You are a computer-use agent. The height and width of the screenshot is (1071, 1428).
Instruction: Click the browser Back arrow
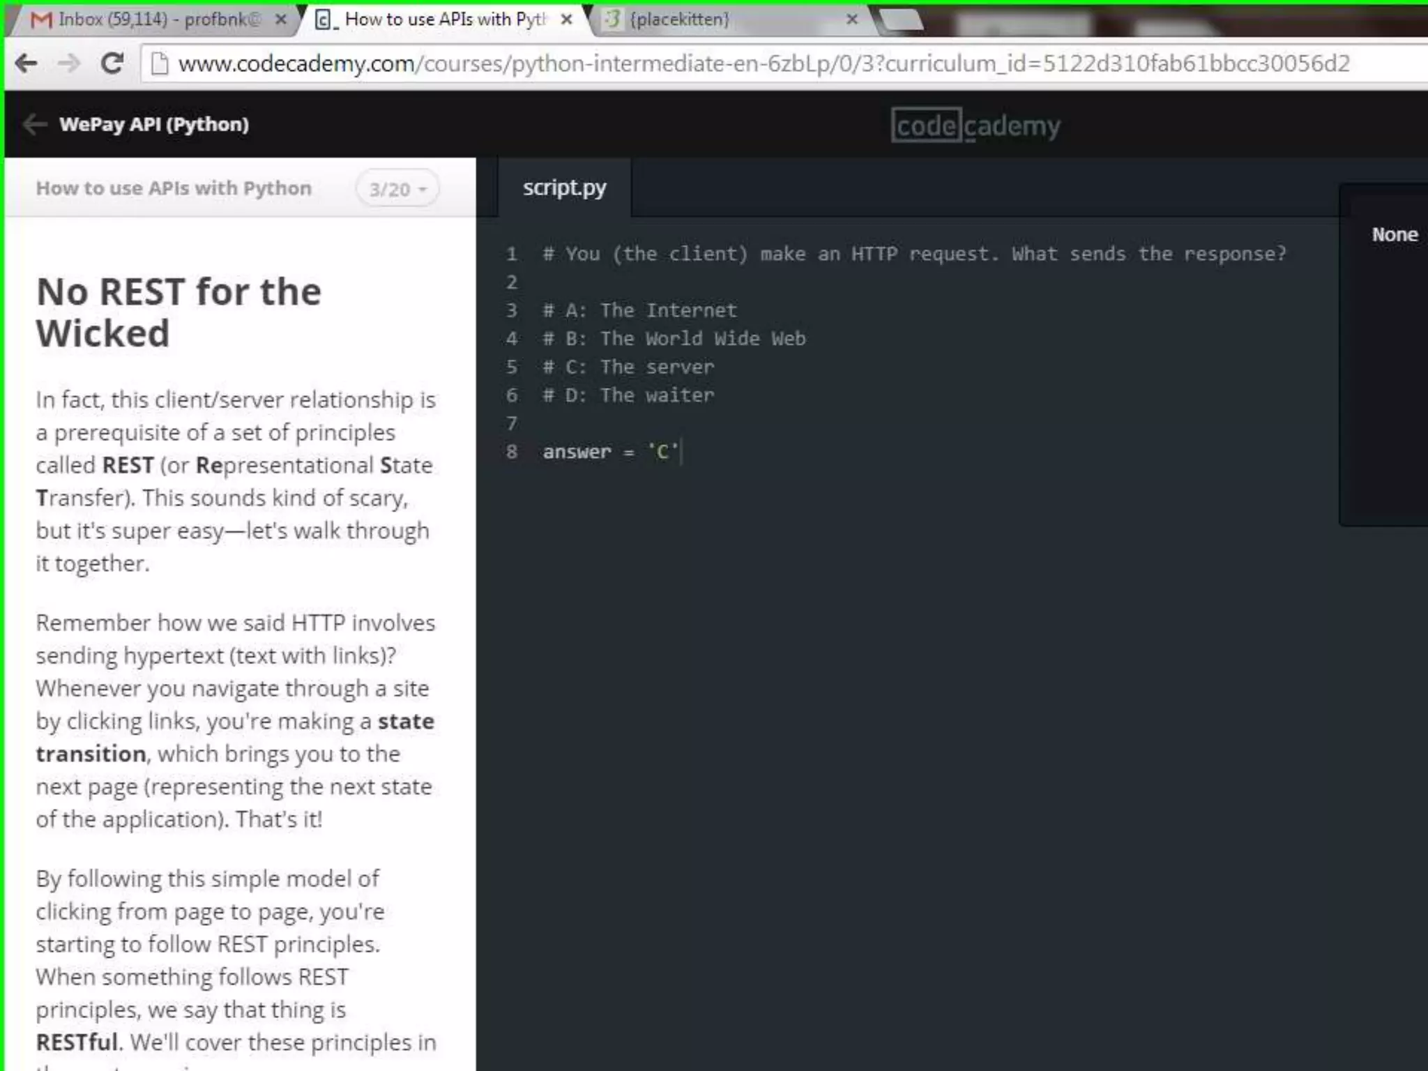click(26, 63)
